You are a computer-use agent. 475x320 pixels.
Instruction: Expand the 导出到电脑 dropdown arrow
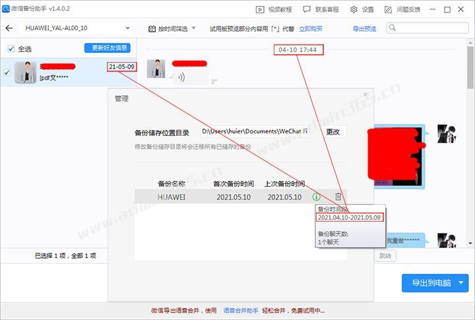click(460, 283)
